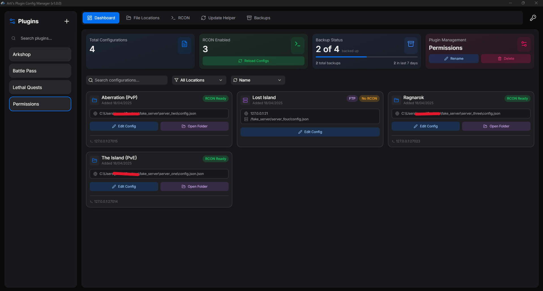Open the File Locations tab
The image size is (543, 291).
point(143,18)
